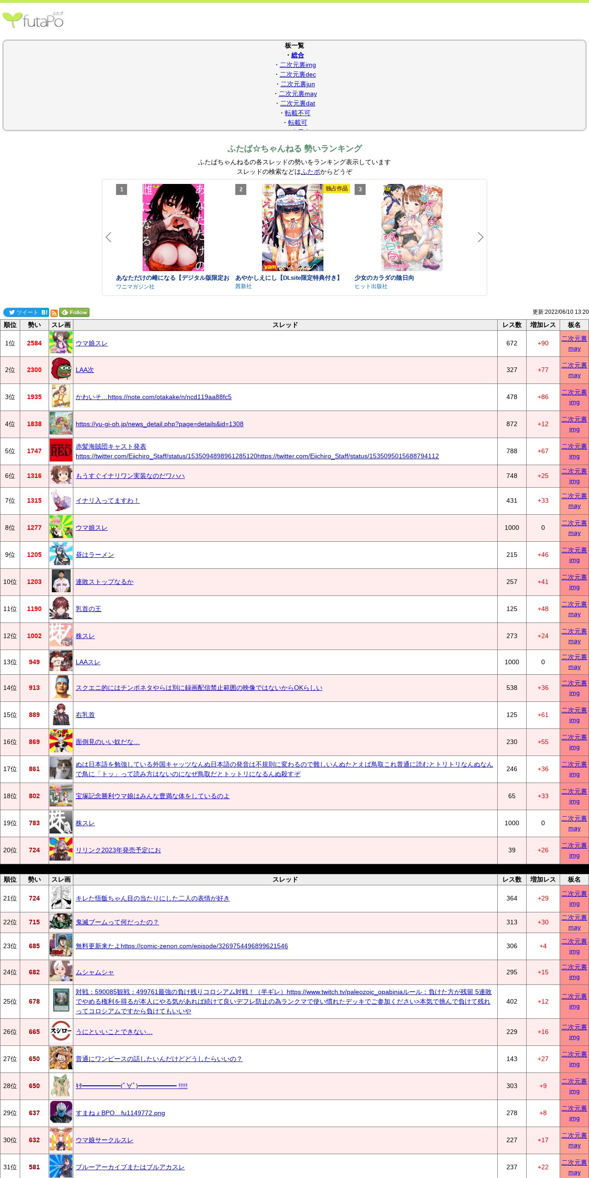Open 二次元裏dec board link
The image size is (589, 1178).
pos(298,74)
